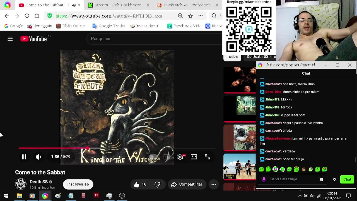The height and width of the screenshot is (201, 357).
Task: Open OBS Studio from the taskbar
Action: [x=122, y=196]
